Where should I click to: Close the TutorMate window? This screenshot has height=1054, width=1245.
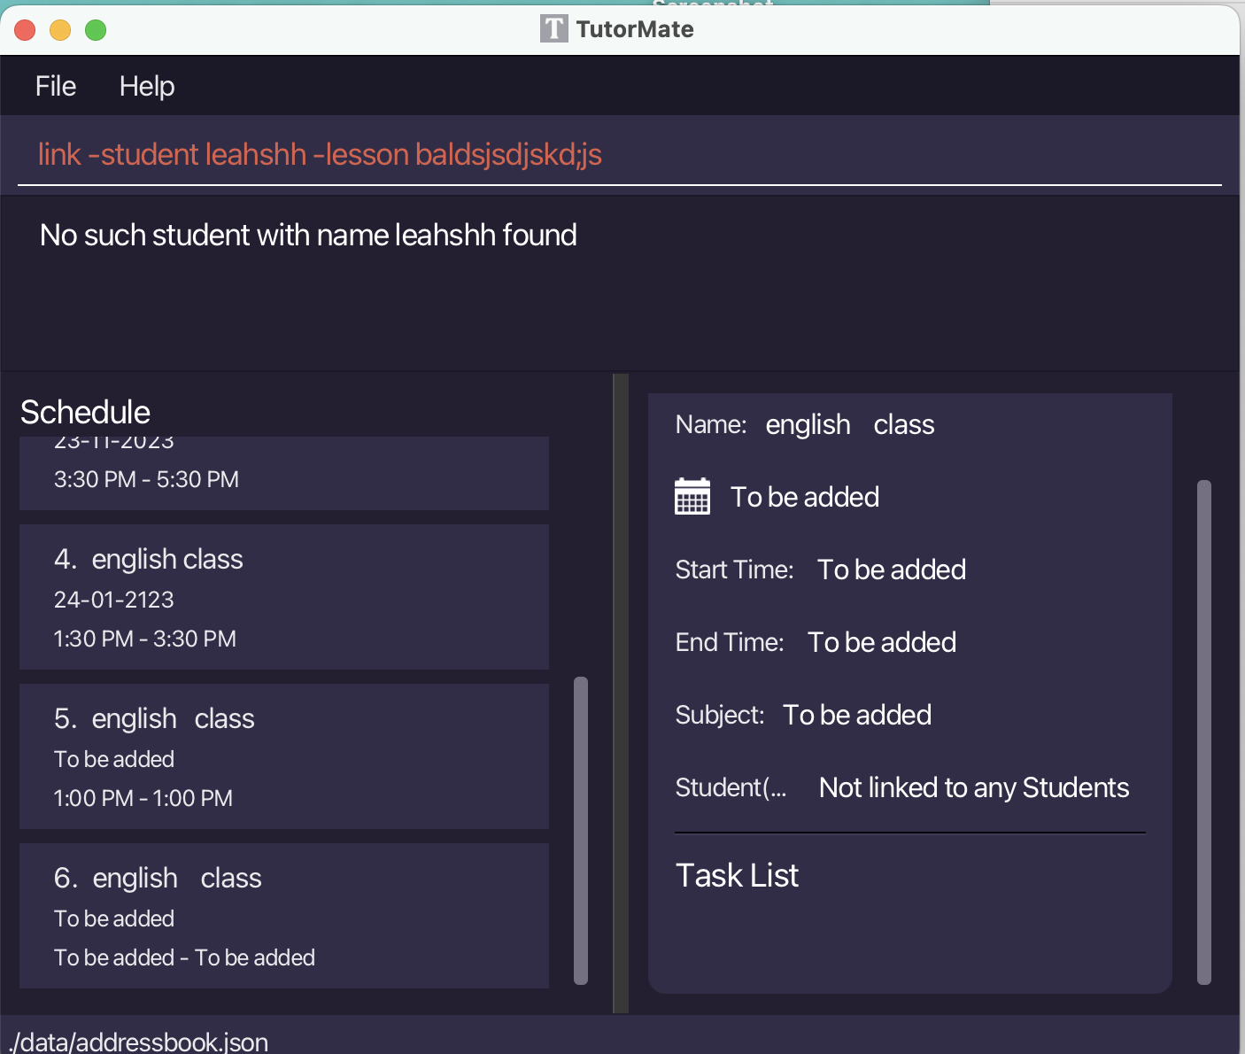click(x=25, y=30)
